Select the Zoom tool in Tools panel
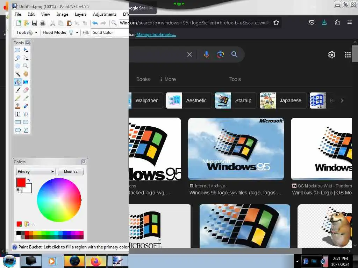The width and height of the screenshot is (358, 268). point(26,66)
